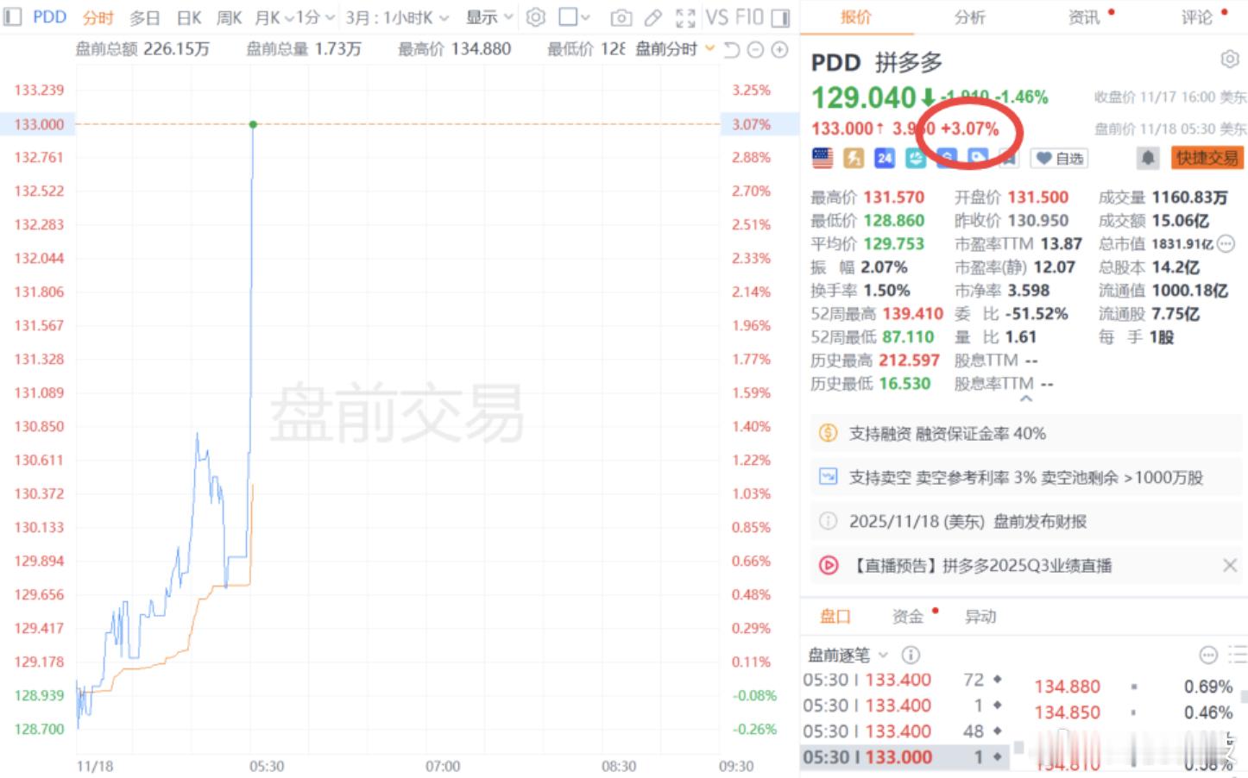The image size is (1248, 778).
Task: Switch to the 周K chart tab
Action: 229,17
